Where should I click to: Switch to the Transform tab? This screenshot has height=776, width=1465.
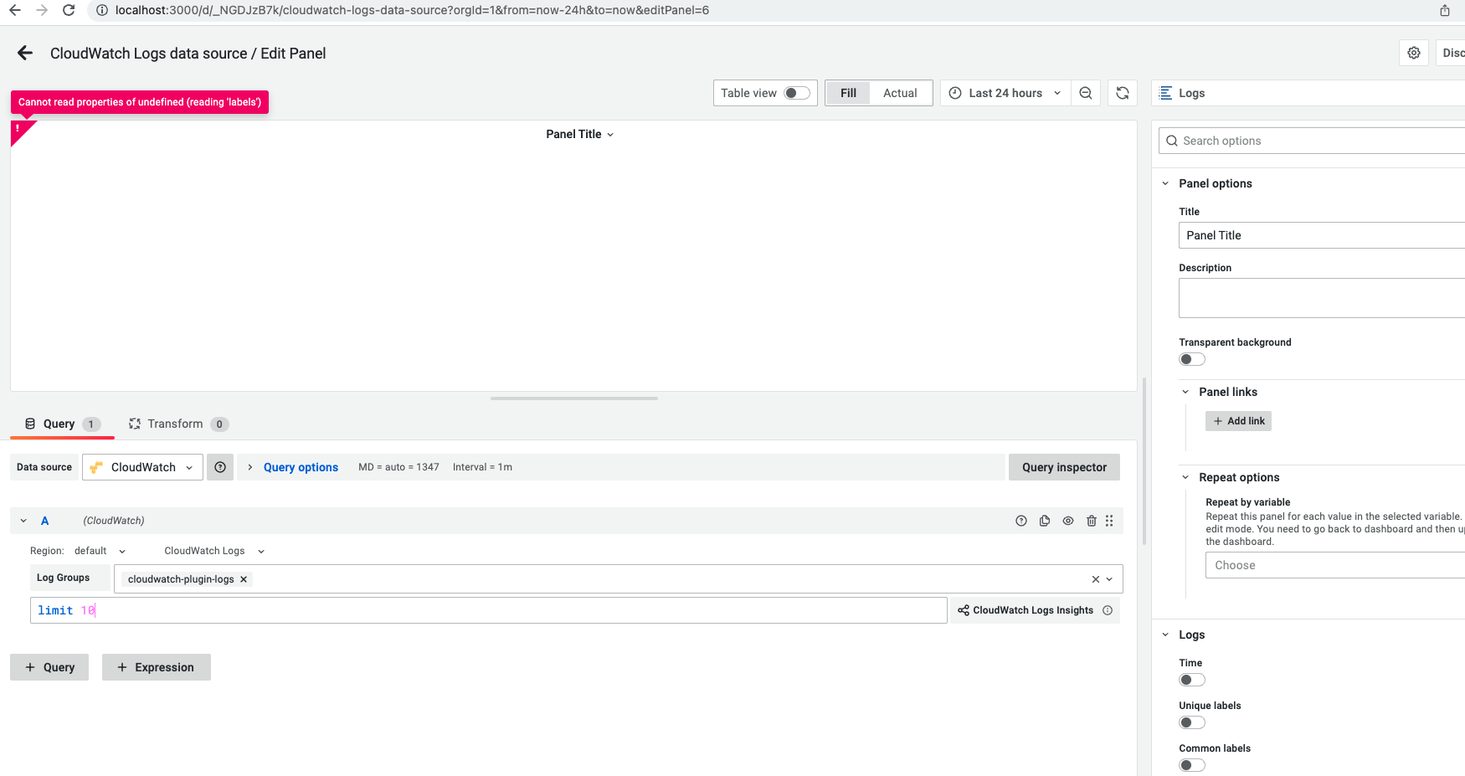point(177,424)
